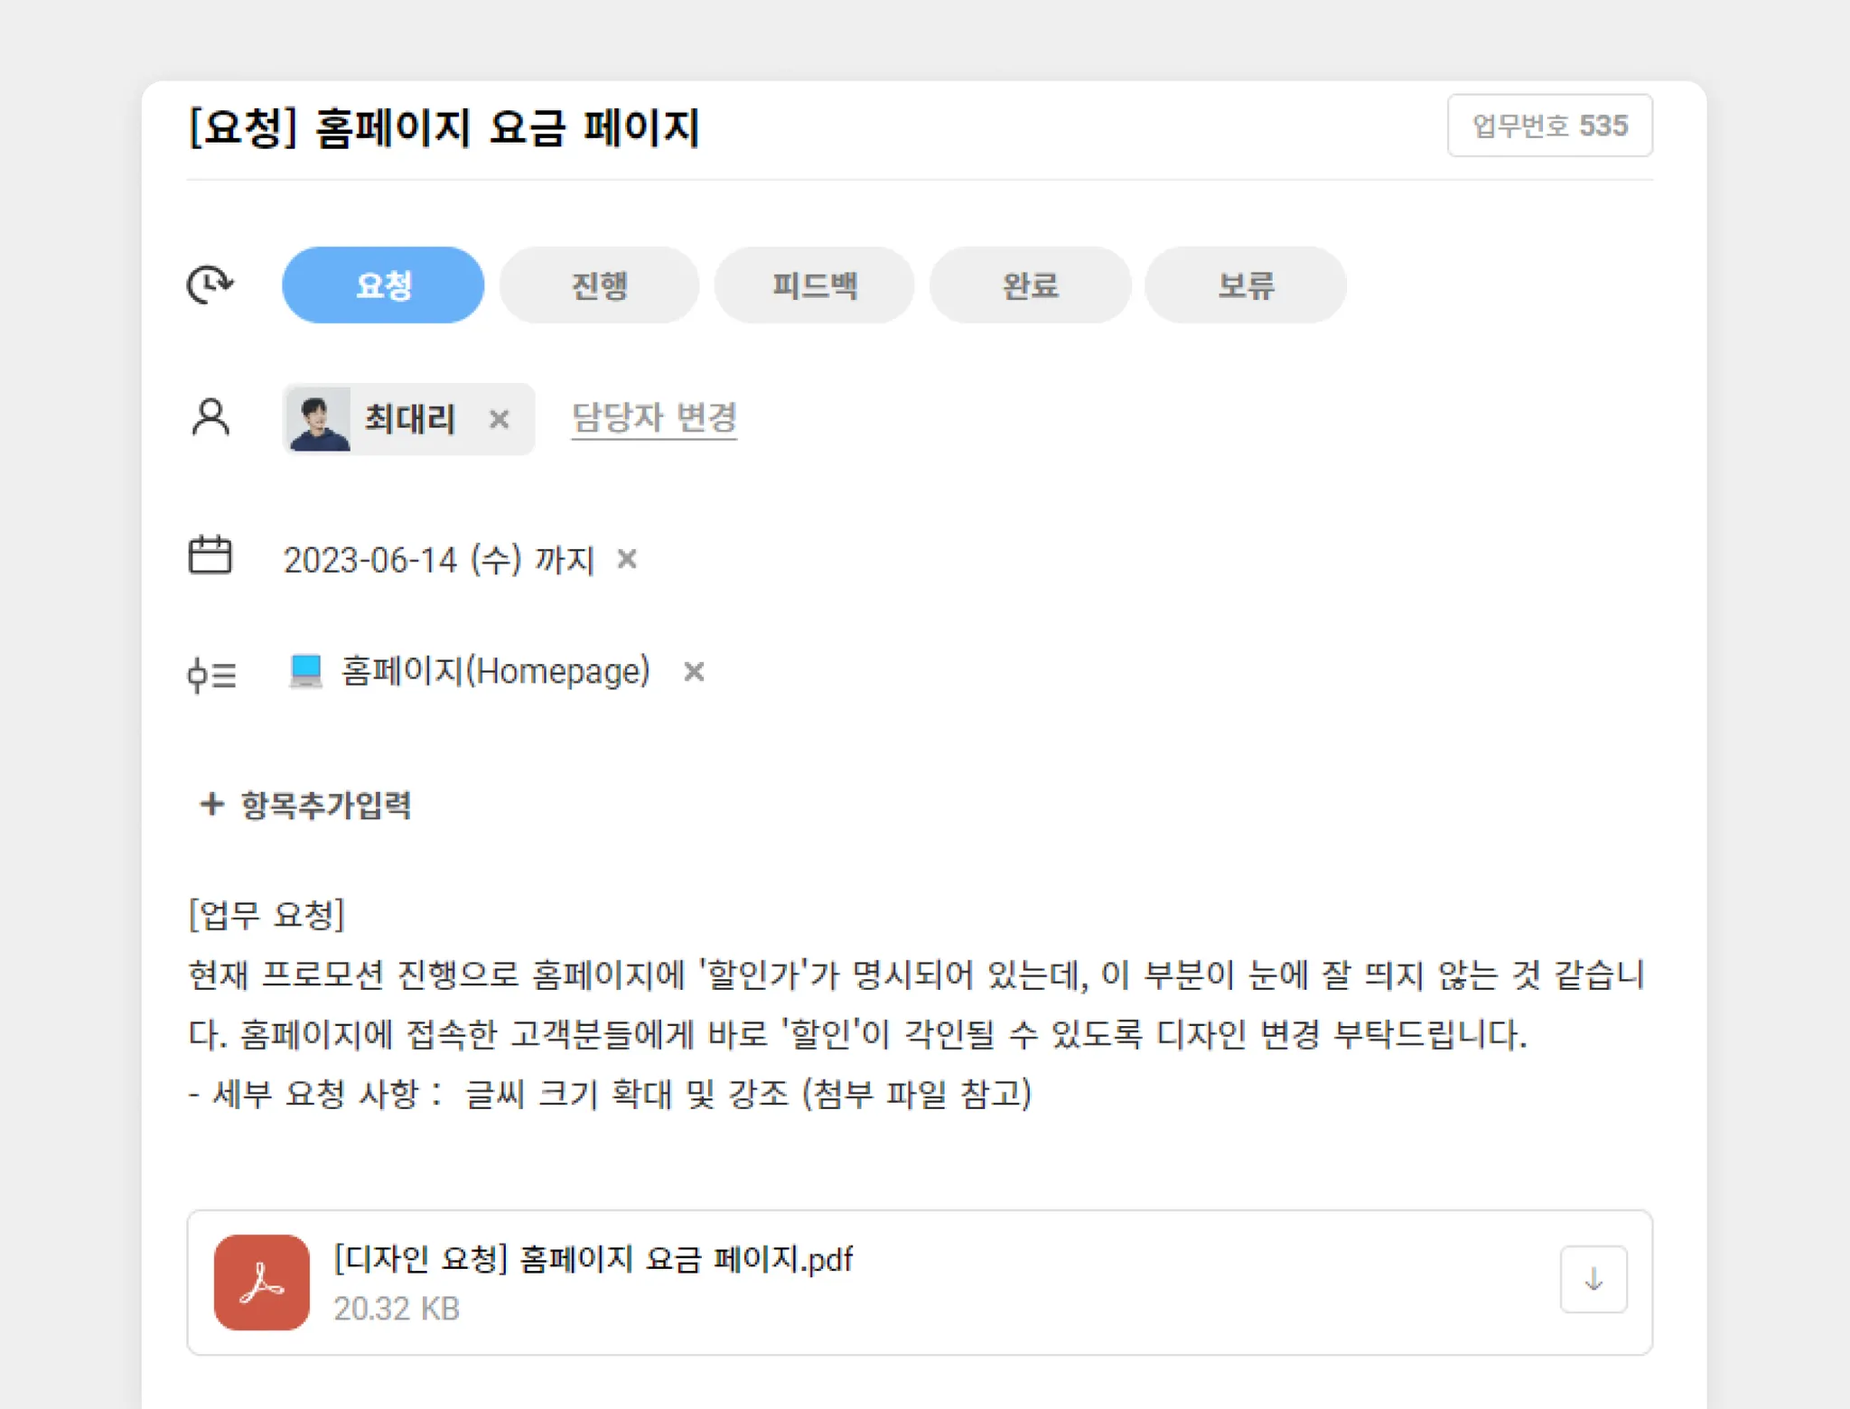Screen dimensions: 1850x1409
Task: Click the red PDF file icon
Action: coord(262,1282)
